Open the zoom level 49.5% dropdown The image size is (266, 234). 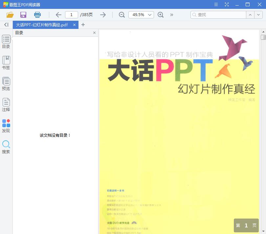[141, 15]
